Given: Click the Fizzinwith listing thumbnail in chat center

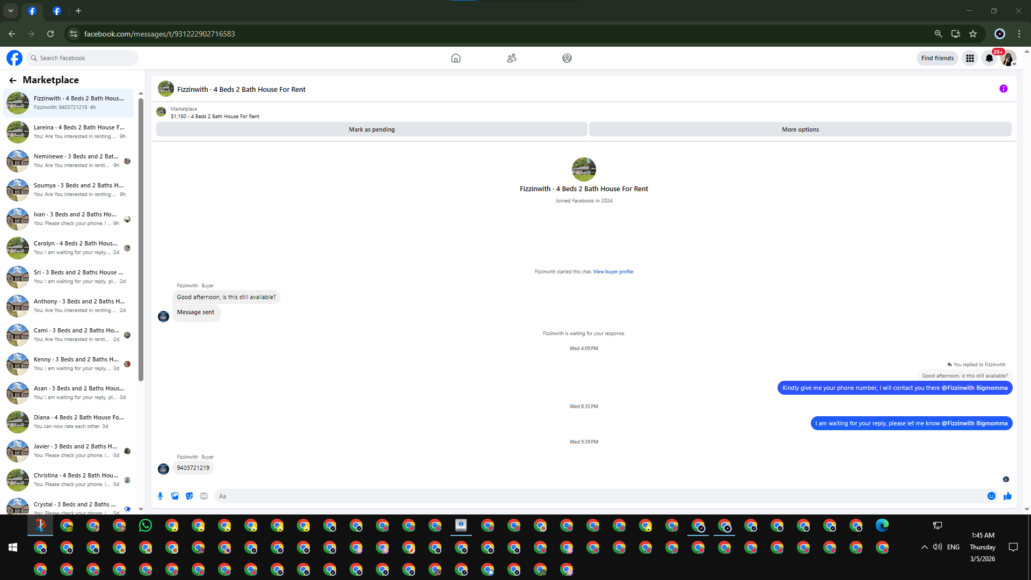Looking at the screenshot, I should (x=584, y=169).
